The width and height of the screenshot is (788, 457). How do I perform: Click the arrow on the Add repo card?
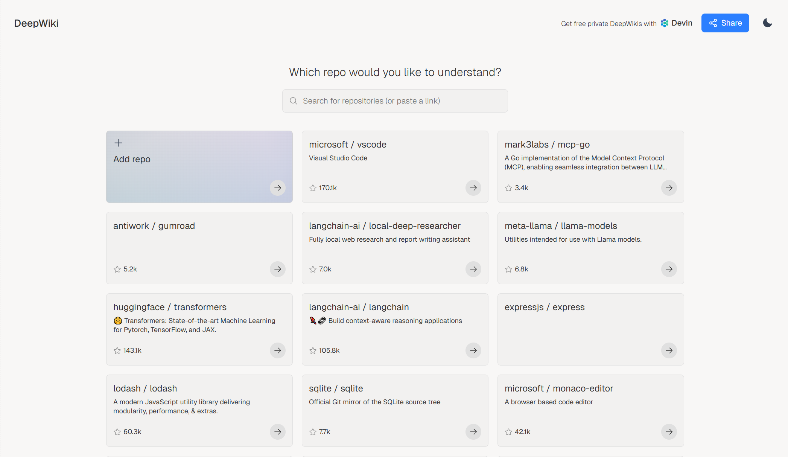tap(277, 188)
